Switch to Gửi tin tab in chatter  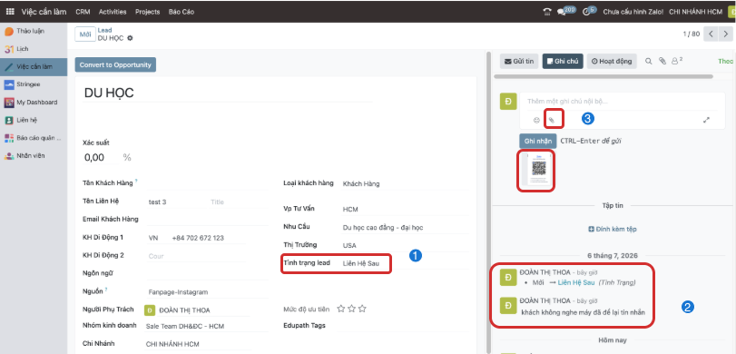coord(519,61)
